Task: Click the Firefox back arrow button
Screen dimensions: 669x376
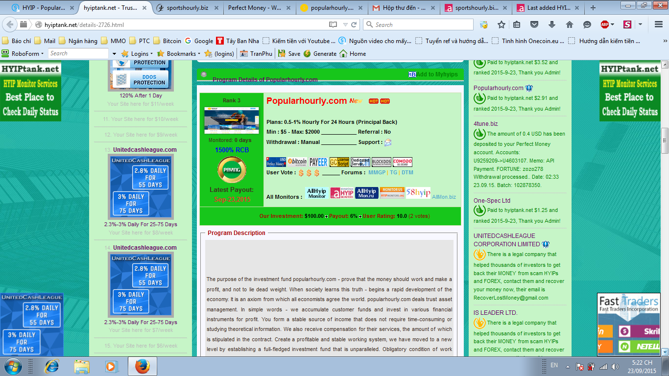Action: 10,24
